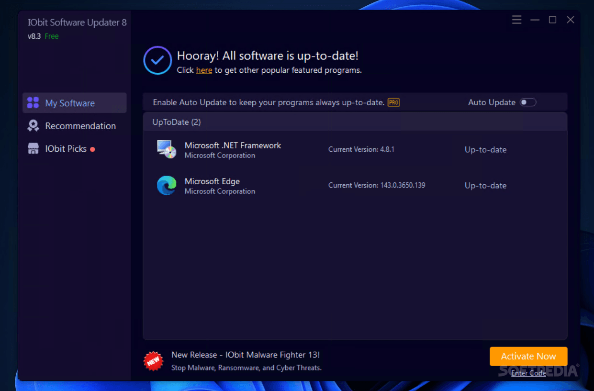The image size is (594, 391).
Task: Maximize the IObit Software Updater window
Action: point(552,20)
